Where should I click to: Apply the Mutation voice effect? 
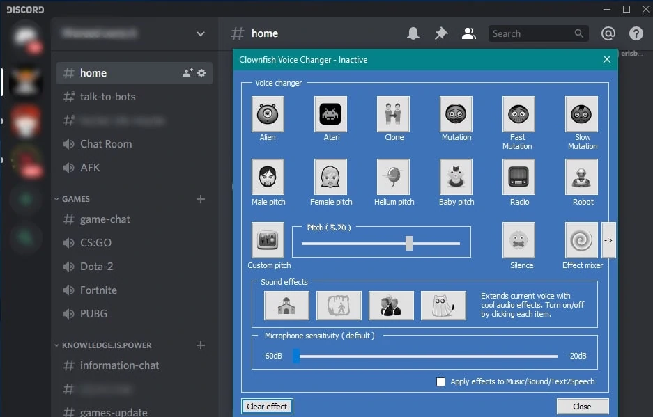(456, 114)
